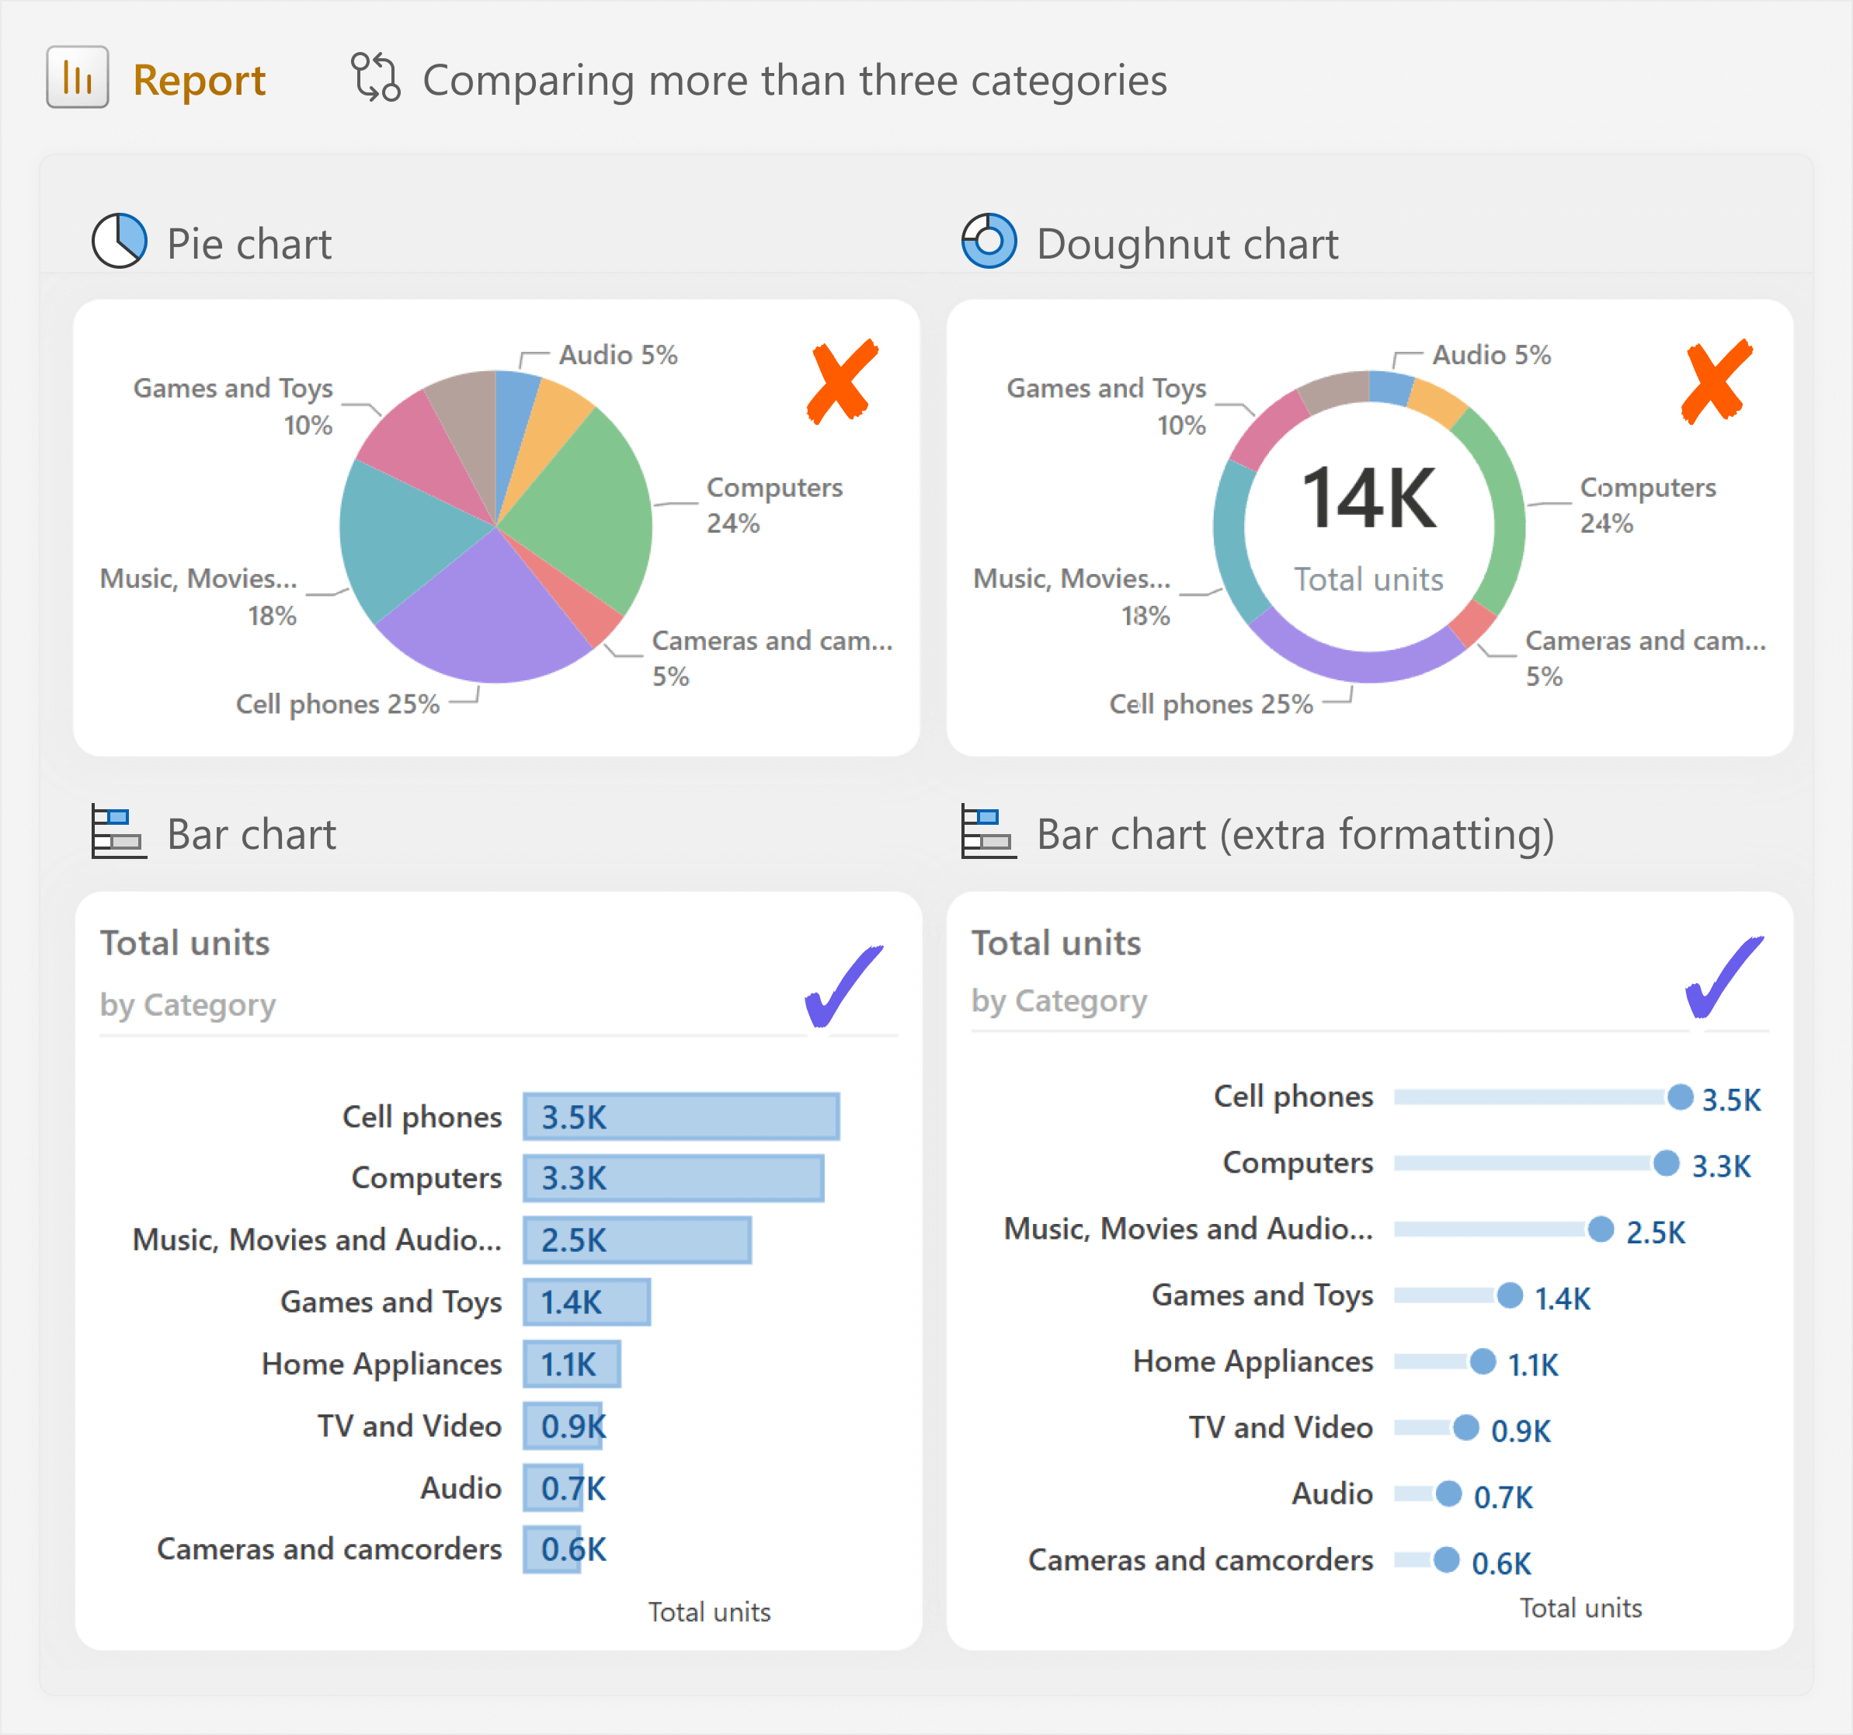Screen dimensions: 1853x1735
Task: Select the Cell phones 3.5K bar
Action: pyautogui.click(x=681, y=1116)
